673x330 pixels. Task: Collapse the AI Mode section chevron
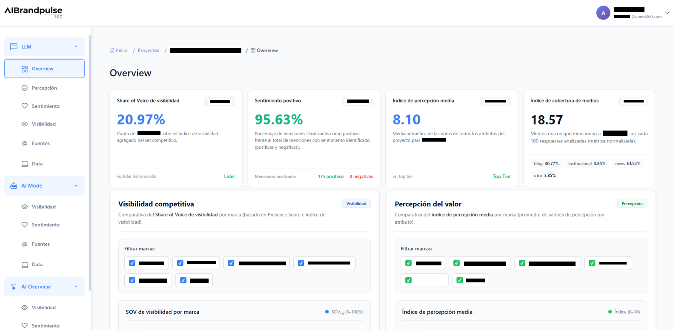[76, 186]
